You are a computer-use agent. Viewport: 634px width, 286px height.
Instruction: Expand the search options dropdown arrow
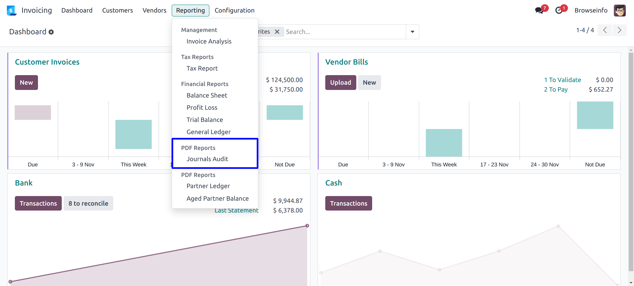coord(412,32)
